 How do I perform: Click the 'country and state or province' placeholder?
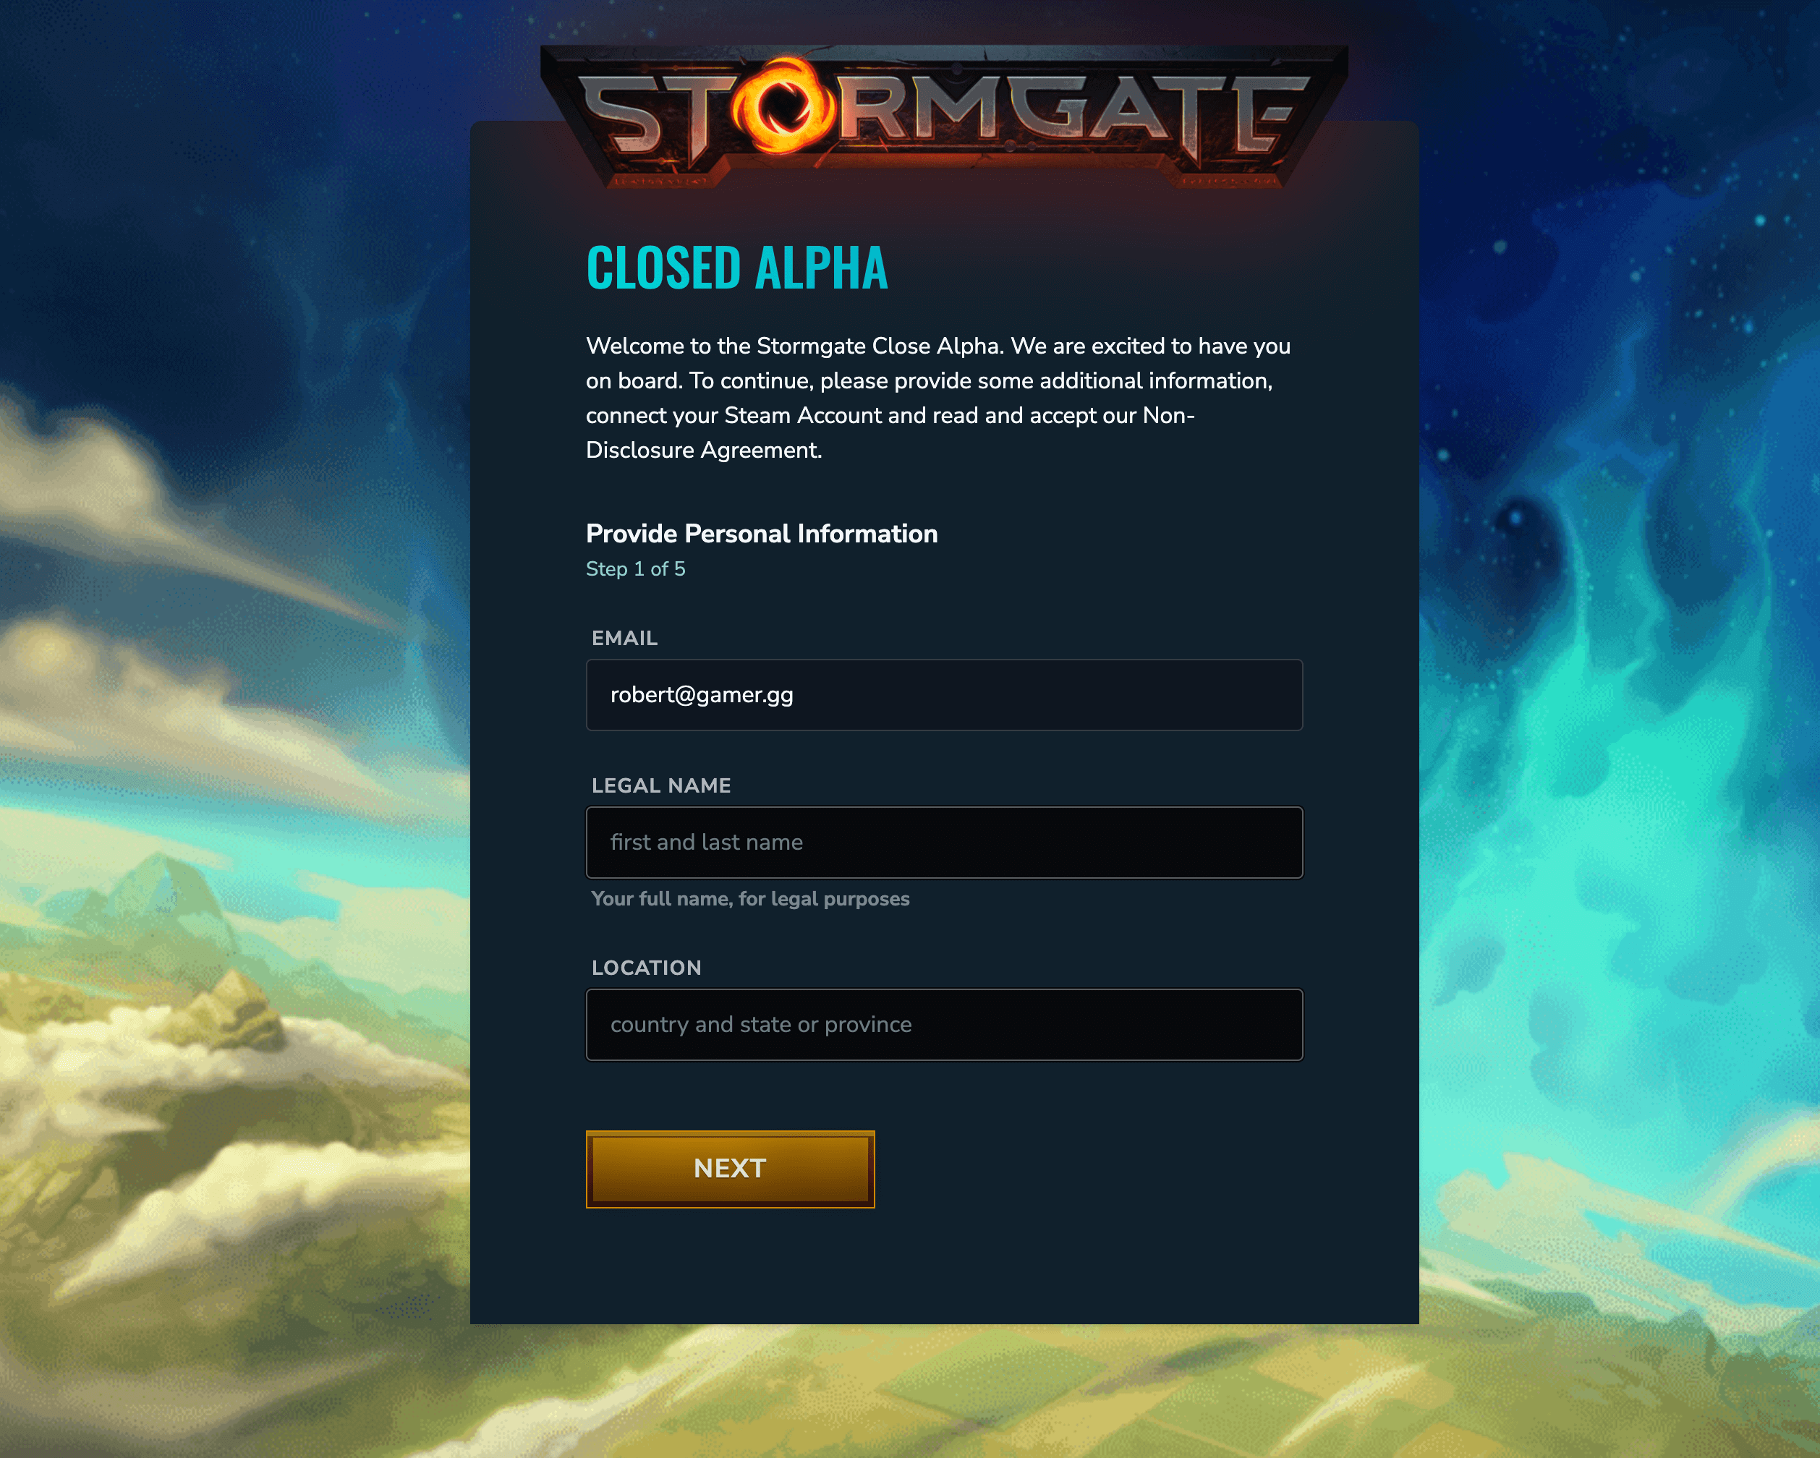(760, 1024)
